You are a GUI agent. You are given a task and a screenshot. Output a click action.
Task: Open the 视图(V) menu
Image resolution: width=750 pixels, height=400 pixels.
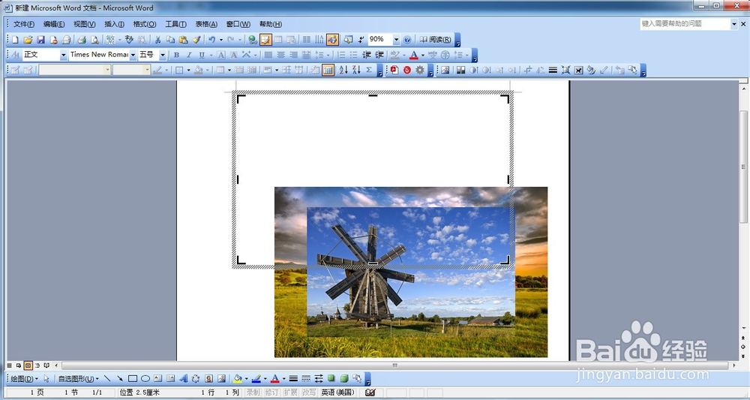coord(84,24)
